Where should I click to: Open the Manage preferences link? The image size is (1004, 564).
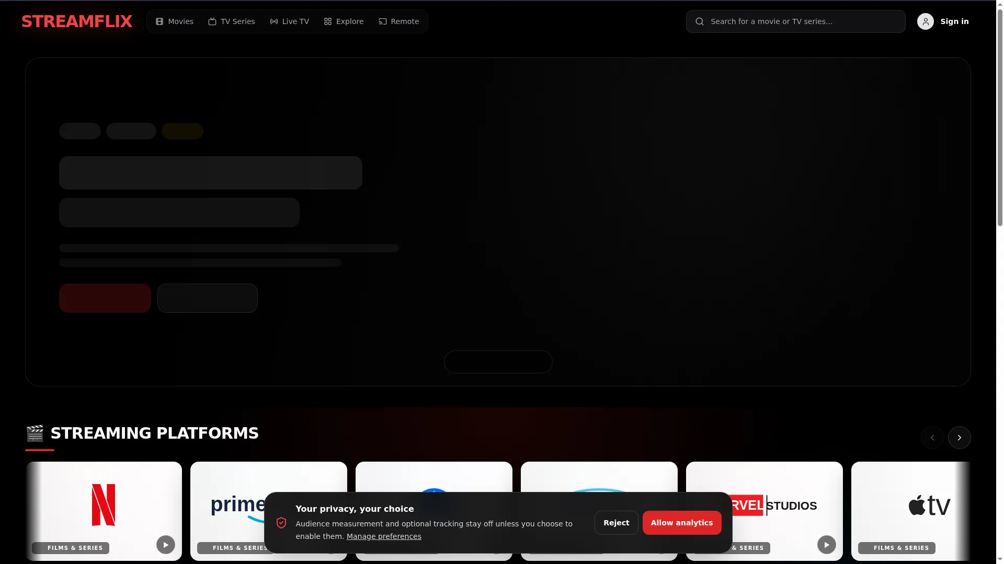point(384,536)
